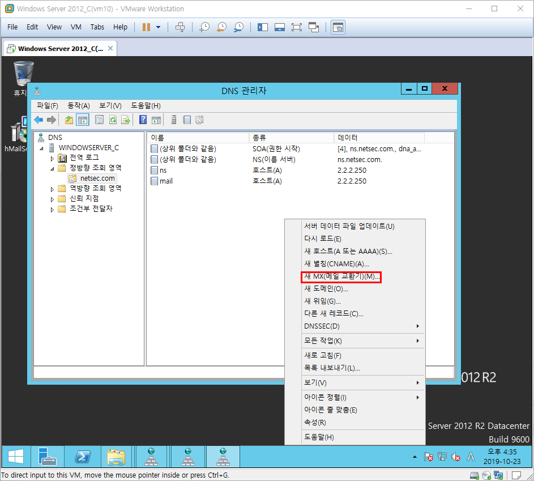Enter full screen mode in VMware toolbar
The width and height of the screenshot is (534, 481).
[297, 27]
